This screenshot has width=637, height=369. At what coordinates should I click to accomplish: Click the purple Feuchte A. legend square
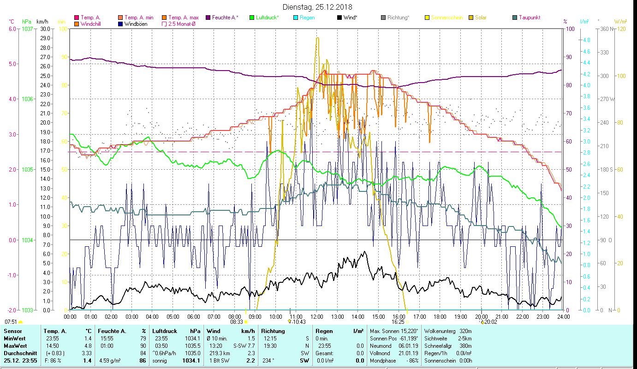point(208,18)
